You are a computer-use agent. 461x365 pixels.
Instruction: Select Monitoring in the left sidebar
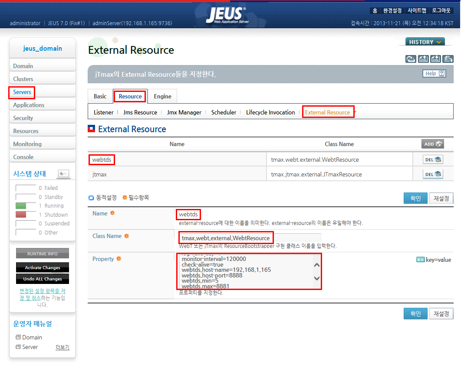click(x=27, y=144)
